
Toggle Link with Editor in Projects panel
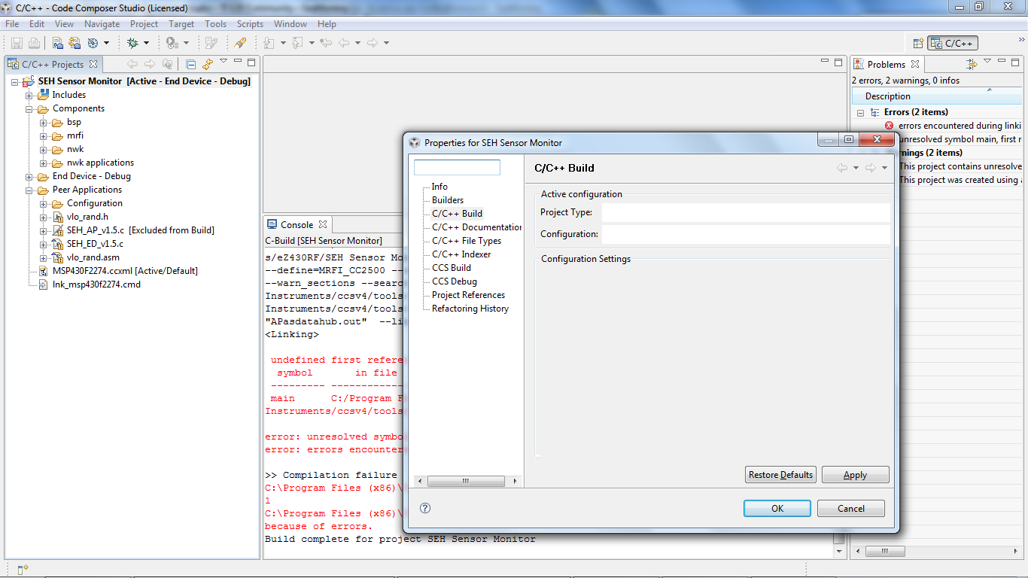tap(208, 64)
